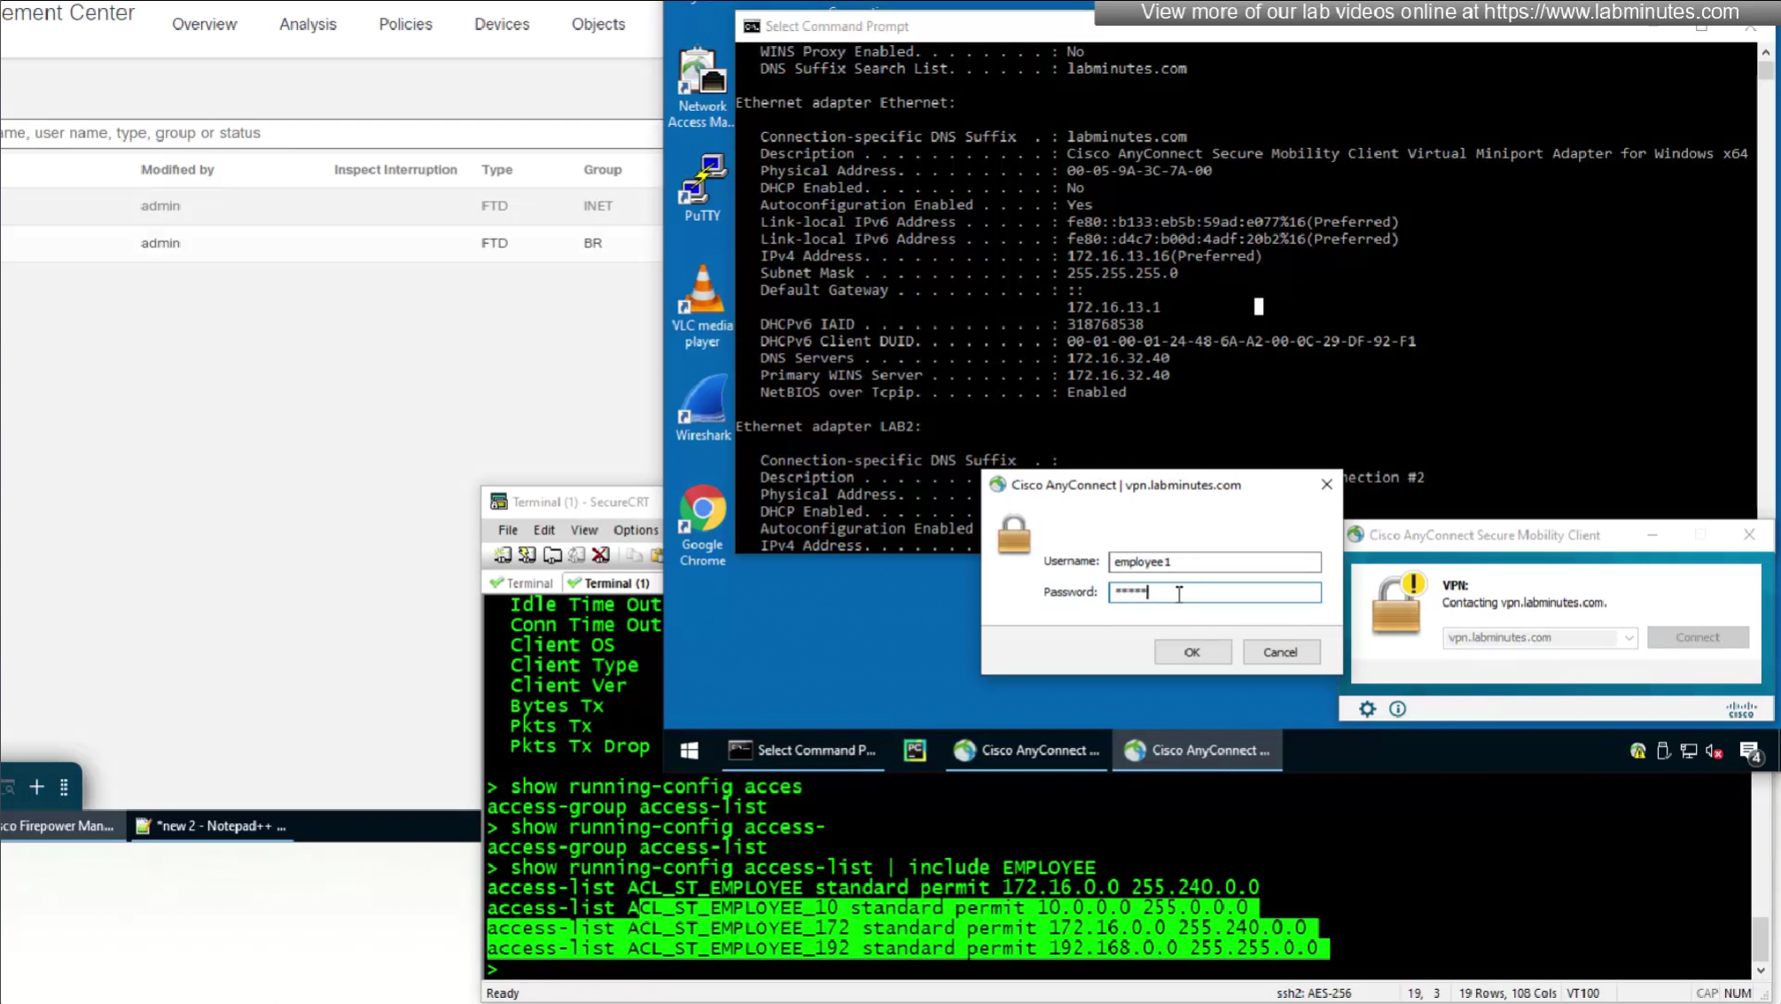Click OK in AnyConnect login dialog
The image size is (1781, 1004).
point(1191,652)
